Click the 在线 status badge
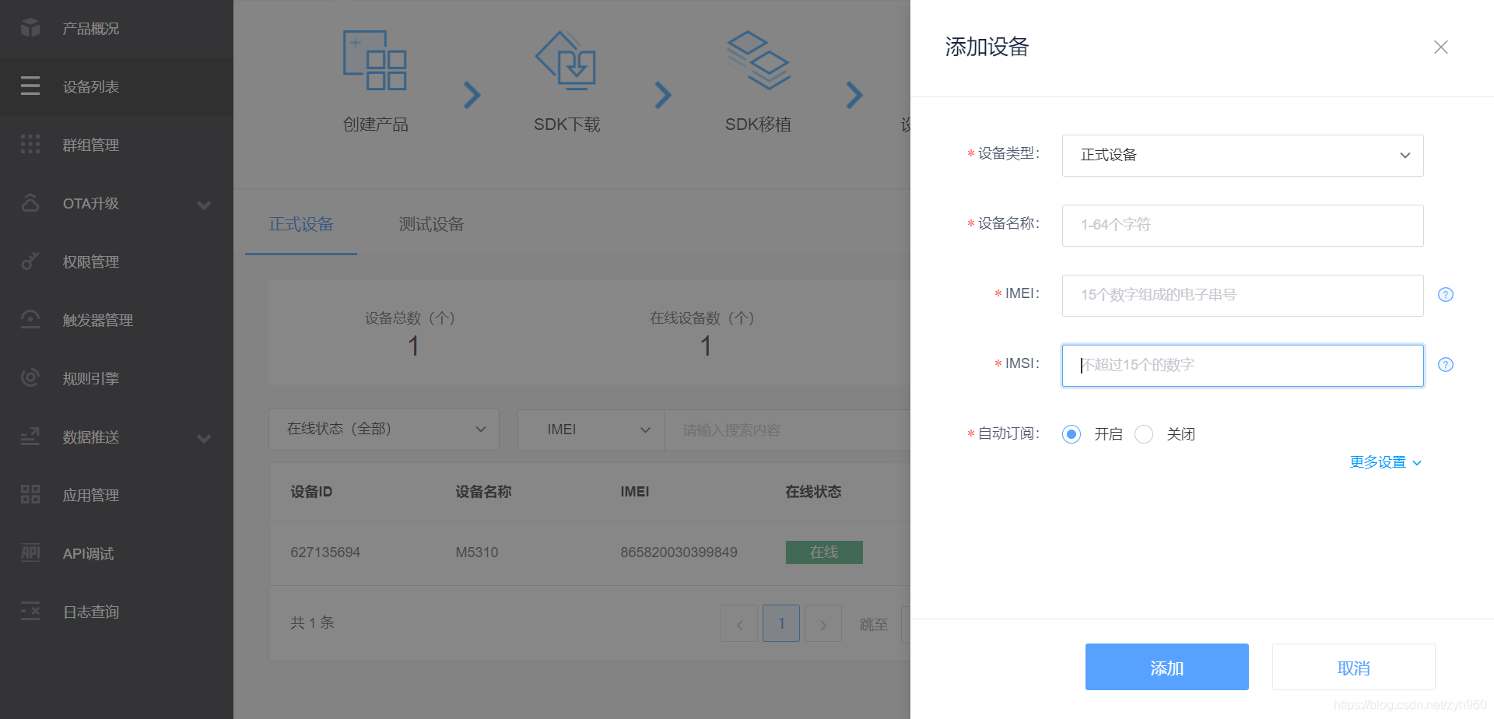This screenshot has height=719, width=1494. (x=824, y=552)
